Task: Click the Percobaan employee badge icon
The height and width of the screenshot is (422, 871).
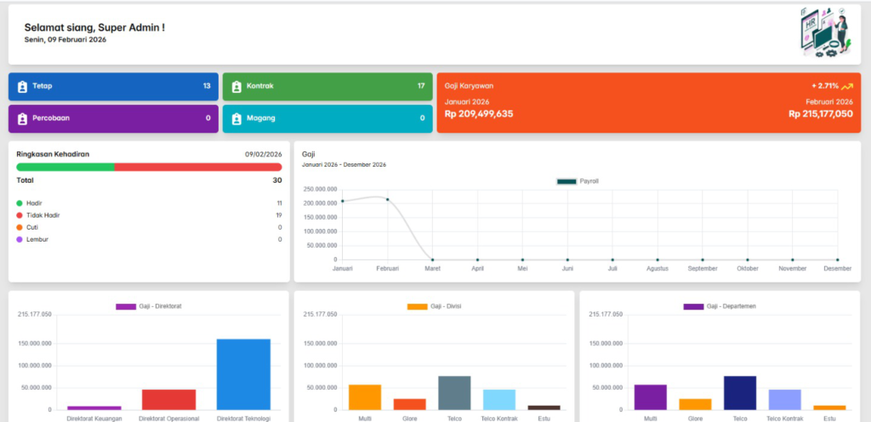Action: [23, 118]
